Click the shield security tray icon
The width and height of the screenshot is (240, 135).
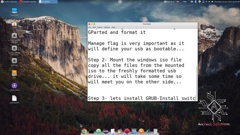[x=199, y=1]
